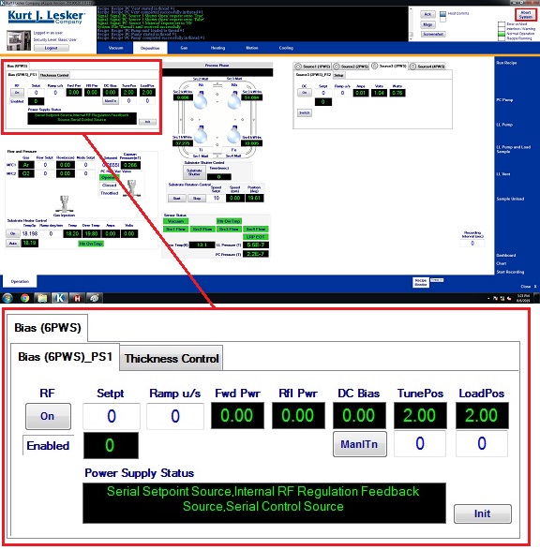The width and height of the screenshot is (540, 550).
Task: Open the Windows Start orb
Action: click(7, 298)
